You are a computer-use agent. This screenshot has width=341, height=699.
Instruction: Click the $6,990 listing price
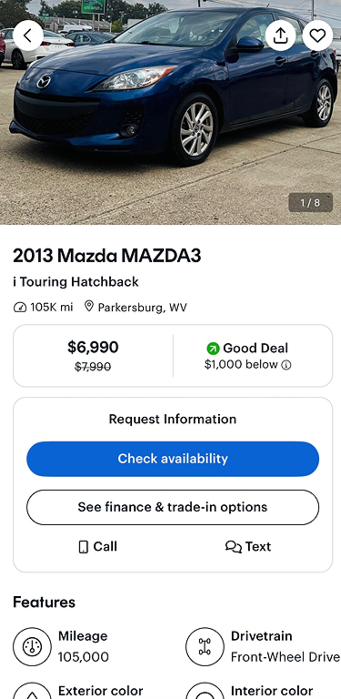pyautogui.click(x=93, y=347)
